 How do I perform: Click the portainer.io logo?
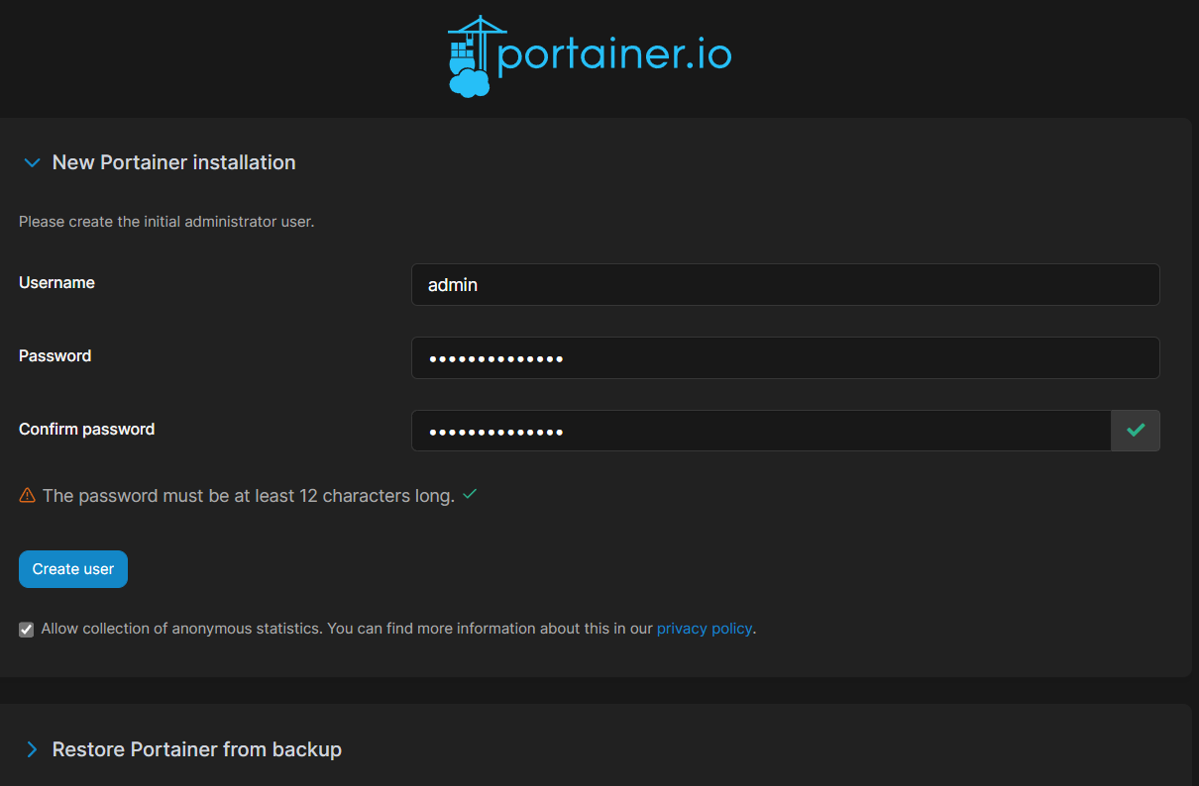590,56
